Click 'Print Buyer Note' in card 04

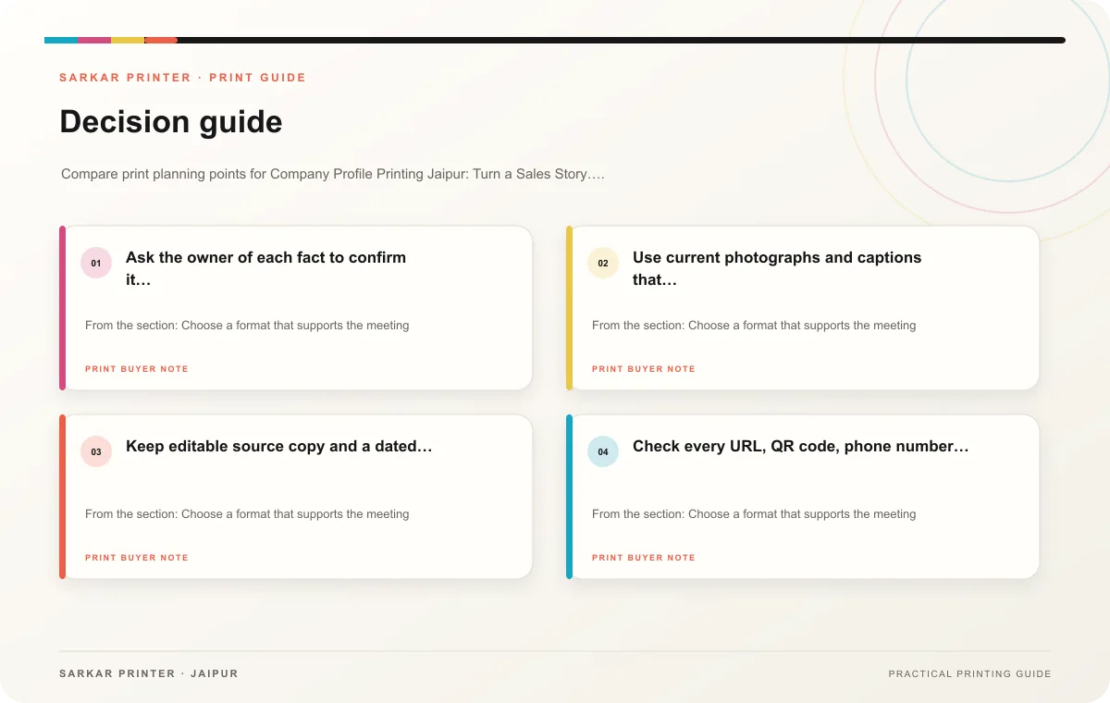[644, 558]
